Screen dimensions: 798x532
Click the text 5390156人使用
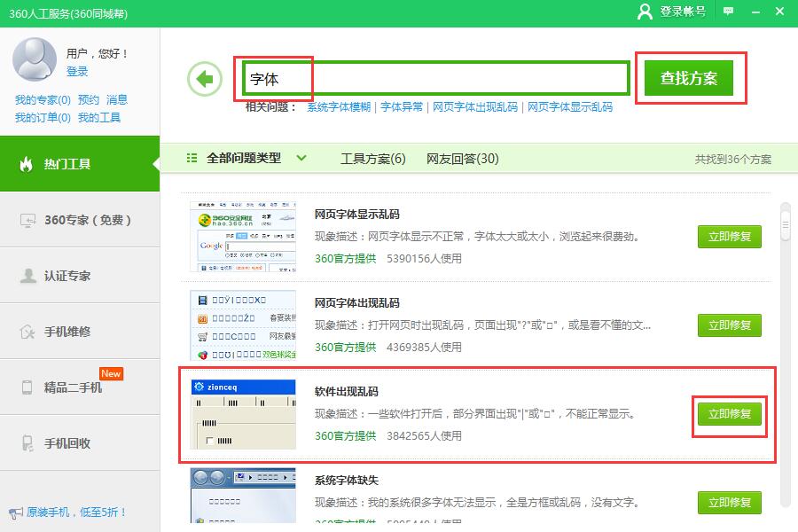pos(425,259)
